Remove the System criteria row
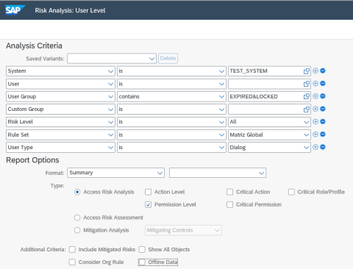 point(323,71)
